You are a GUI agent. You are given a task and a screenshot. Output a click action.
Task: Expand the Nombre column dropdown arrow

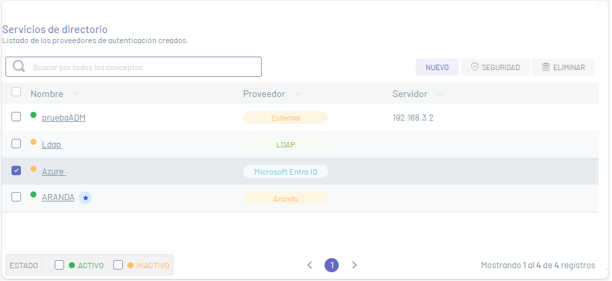[76, 94]
